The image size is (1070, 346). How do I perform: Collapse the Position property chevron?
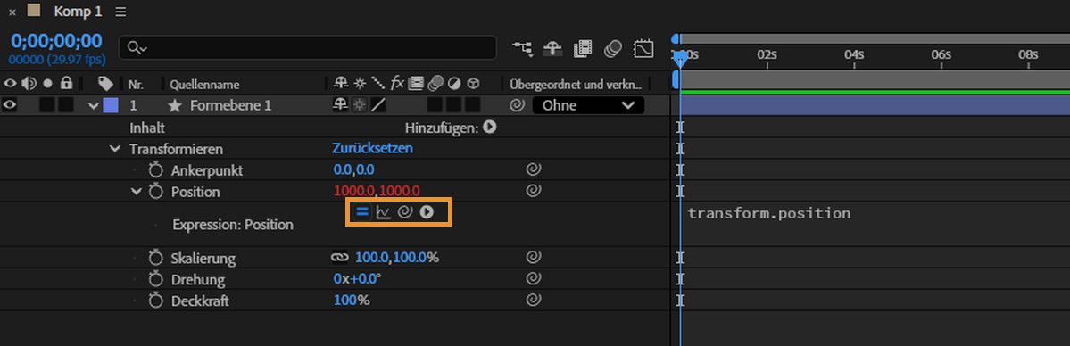[136, 191]
